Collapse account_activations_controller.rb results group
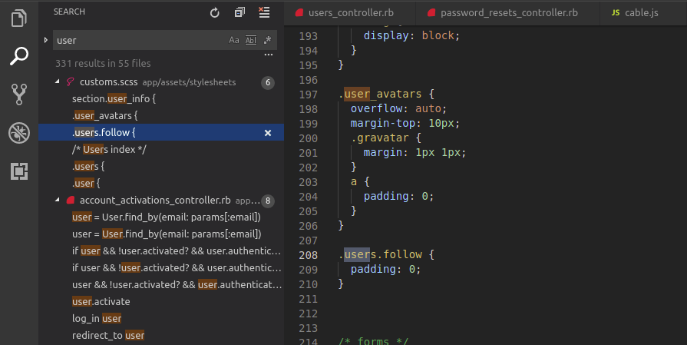 [x=58, y=201]
